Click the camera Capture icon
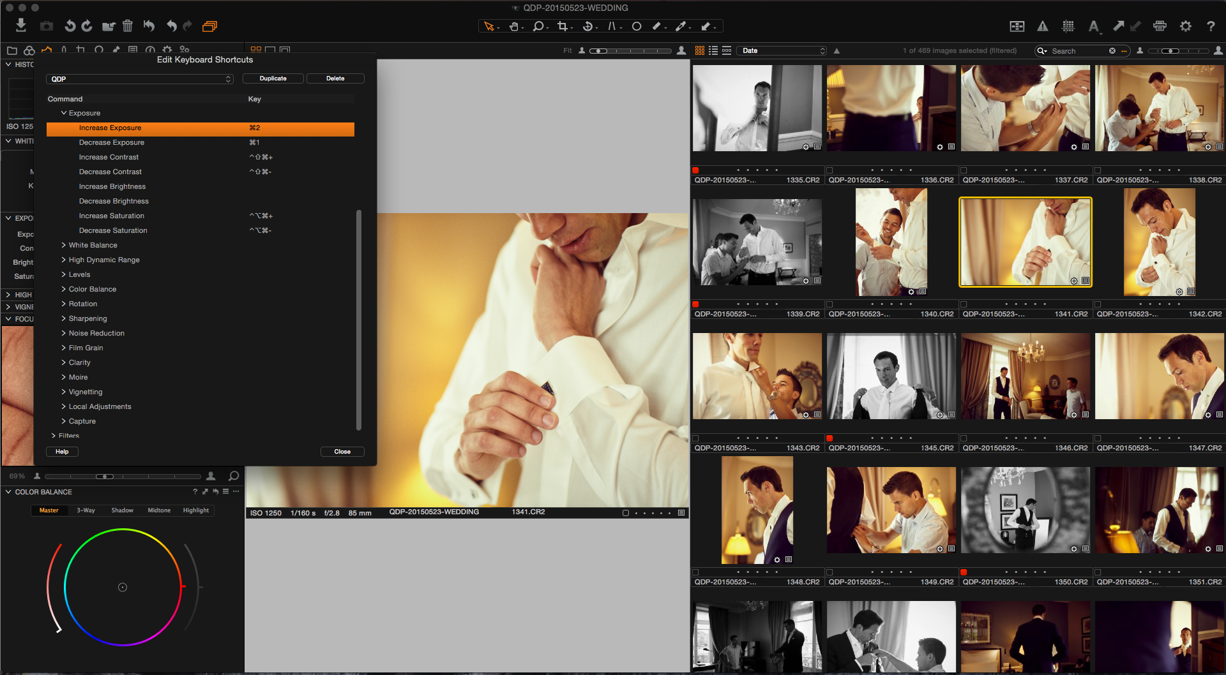Image resolution: width=1226 pixels, height=675 pixels. click(46, 26)
